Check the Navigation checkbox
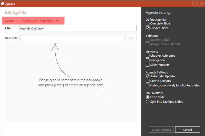205x136 pixels. pyautogui.click(x=148, y=60)
